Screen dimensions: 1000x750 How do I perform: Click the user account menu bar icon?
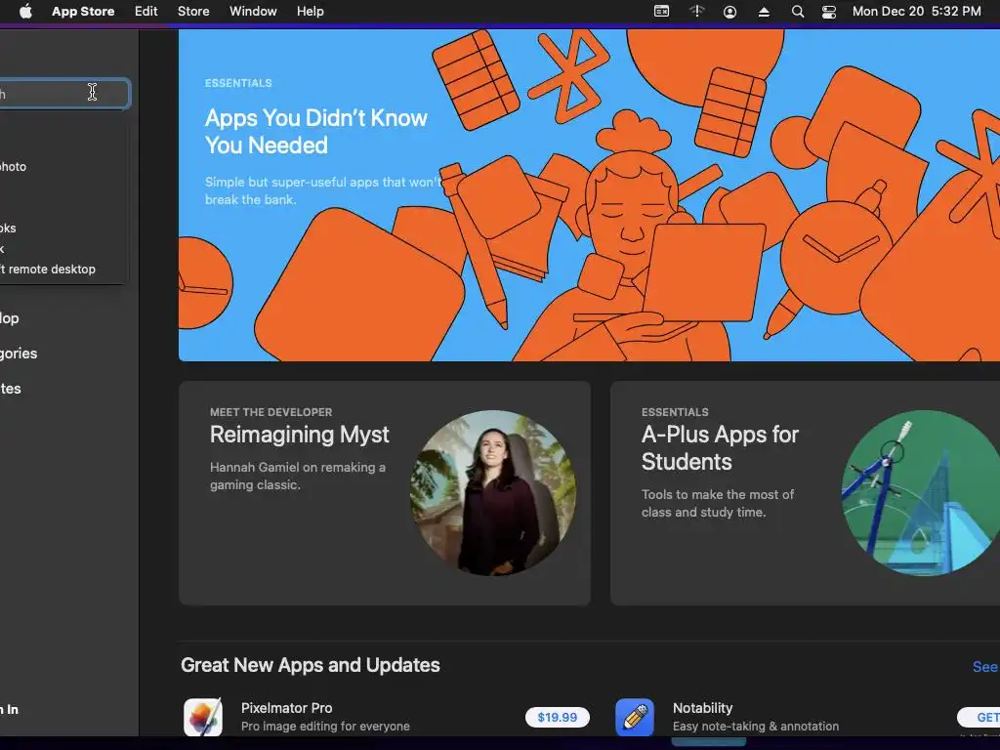(x=729, y=12)
